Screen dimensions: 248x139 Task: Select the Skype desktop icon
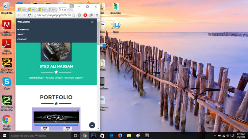[7, 83]
